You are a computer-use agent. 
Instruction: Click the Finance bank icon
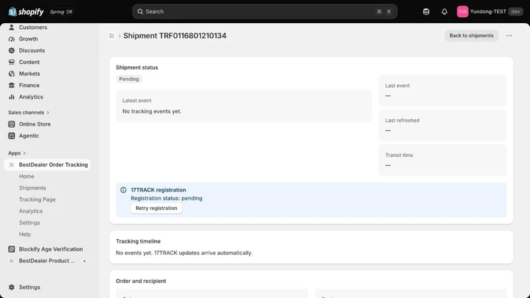pyautogui.click(x=11, y=85)
